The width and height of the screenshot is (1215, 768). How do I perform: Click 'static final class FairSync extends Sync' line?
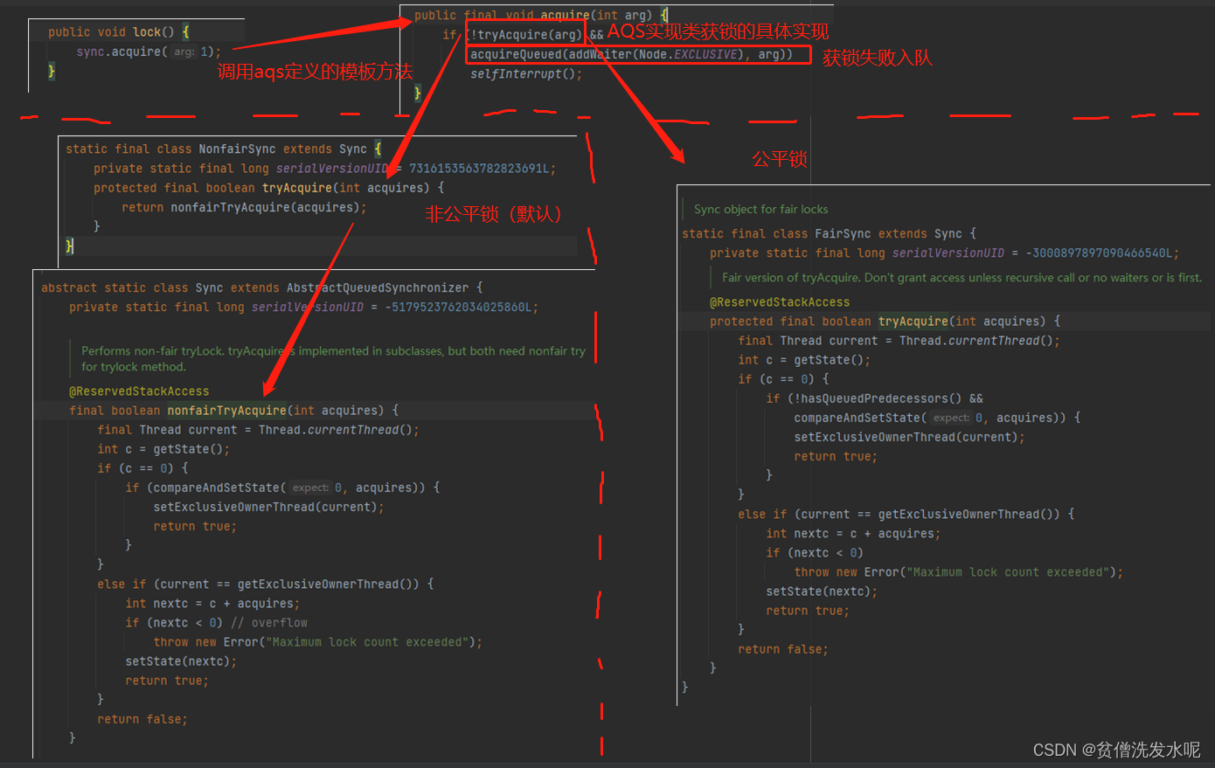829,234
